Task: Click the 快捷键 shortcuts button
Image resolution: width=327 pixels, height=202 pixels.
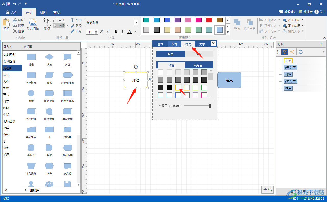Action: tap(306, 12)
